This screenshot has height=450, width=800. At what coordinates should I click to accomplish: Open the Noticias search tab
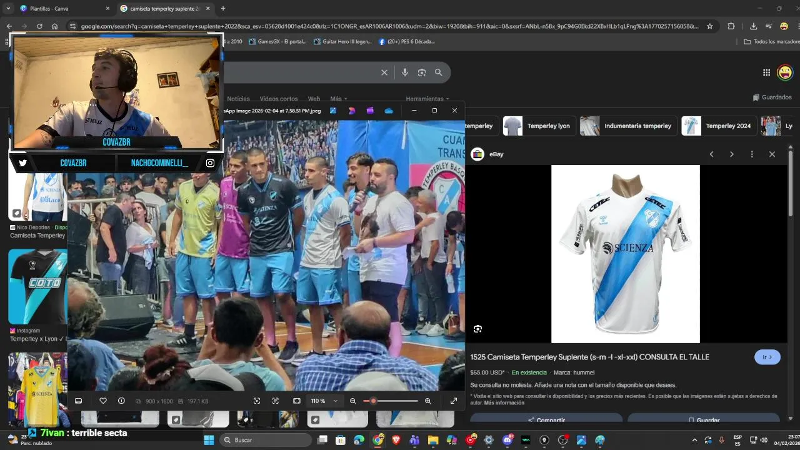coord(238,99)
